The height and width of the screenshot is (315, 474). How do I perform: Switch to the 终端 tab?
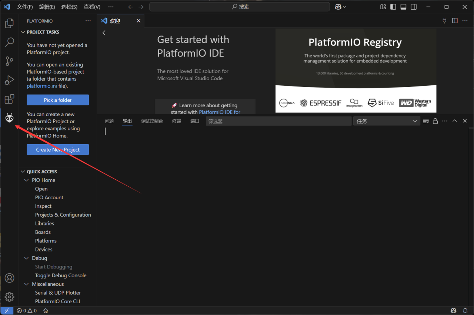click(x=176, y=121)
